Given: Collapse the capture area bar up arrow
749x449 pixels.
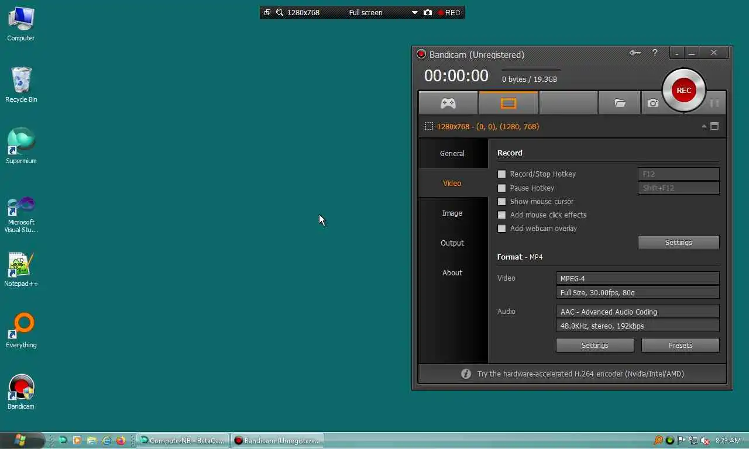Looking at the screenshot, I should coord(704,126).
